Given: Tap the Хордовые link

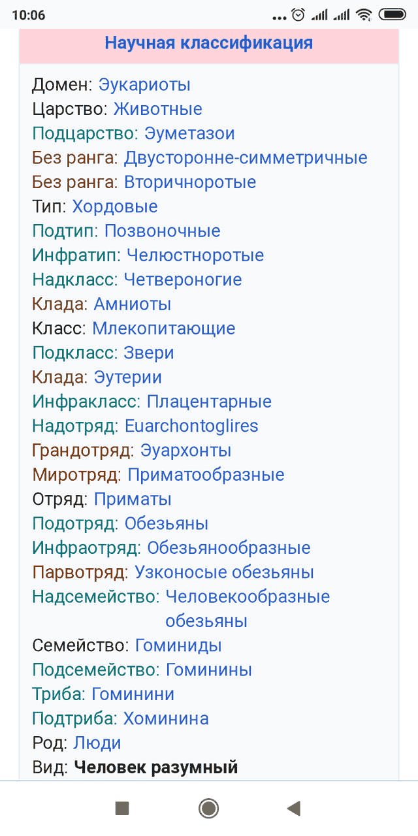Looking at the screenshot, I should 115,206.
